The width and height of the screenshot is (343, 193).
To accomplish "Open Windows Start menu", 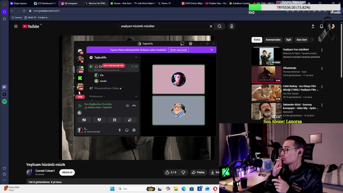I will pyautogui.click(x=112, y=189).
